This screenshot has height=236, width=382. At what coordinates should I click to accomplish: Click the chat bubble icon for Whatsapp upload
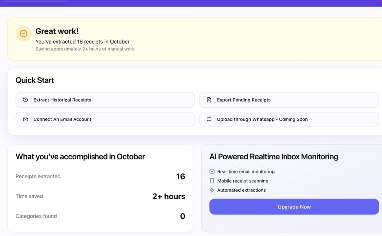tap(209, 119)
